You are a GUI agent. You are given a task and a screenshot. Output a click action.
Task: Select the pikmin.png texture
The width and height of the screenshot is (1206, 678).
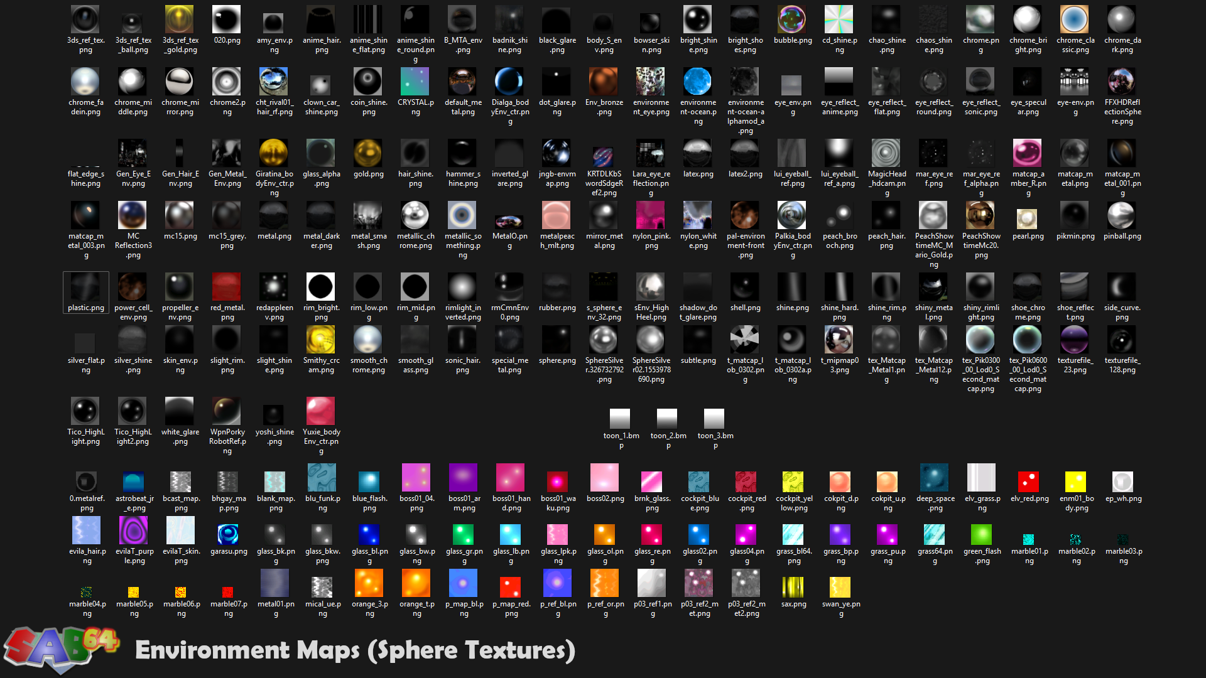tap(1075, 217)
